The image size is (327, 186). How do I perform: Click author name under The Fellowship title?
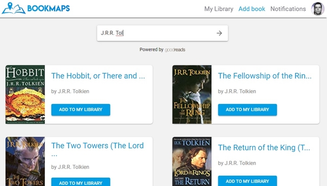click(x=240, y=91)
